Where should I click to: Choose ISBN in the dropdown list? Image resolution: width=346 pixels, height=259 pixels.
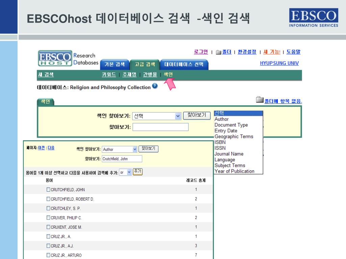(x=238, y=142)
